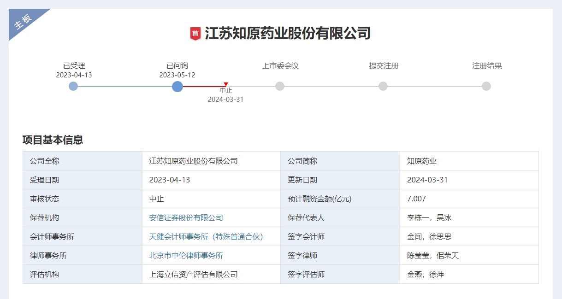Select the 注册结果 timeline node
Viewport: 562px width, 299px height.
[486, 86]
